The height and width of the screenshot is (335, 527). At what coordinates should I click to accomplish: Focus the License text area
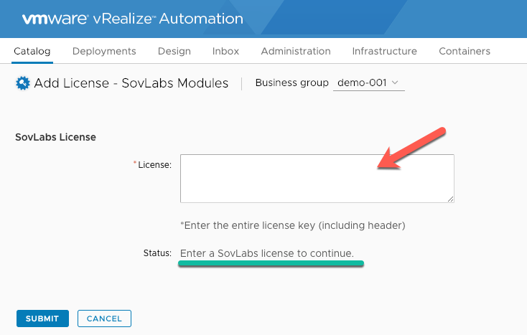click(317, 179)
